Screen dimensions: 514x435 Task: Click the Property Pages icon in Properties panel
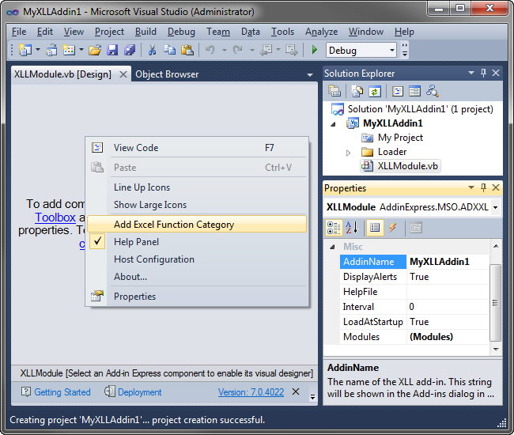coord(416,228)
